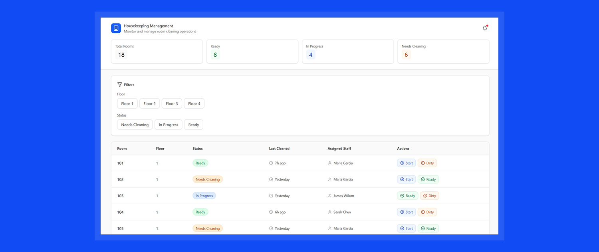The image size is (599, 252).
Task: Mark room 102 as Ready
Action: tap(428, 179)
